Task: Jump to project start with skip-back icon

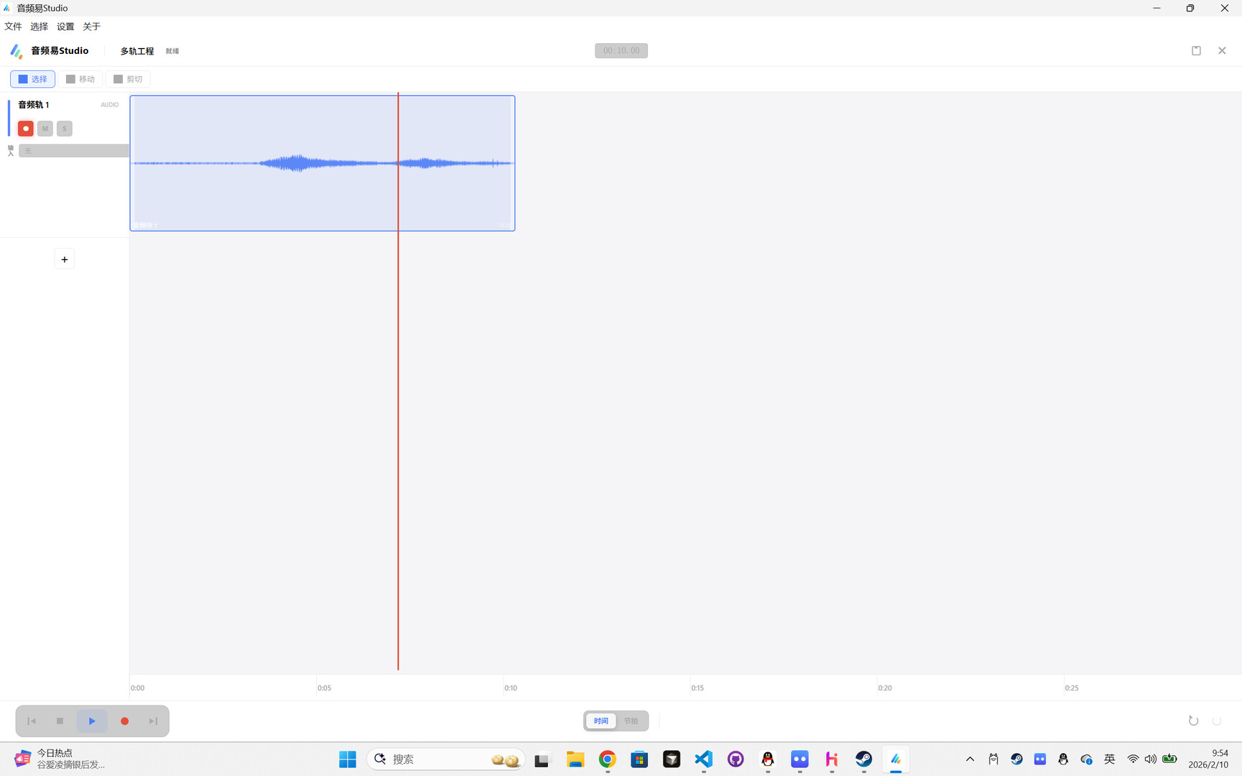Action: coord(31,721)
